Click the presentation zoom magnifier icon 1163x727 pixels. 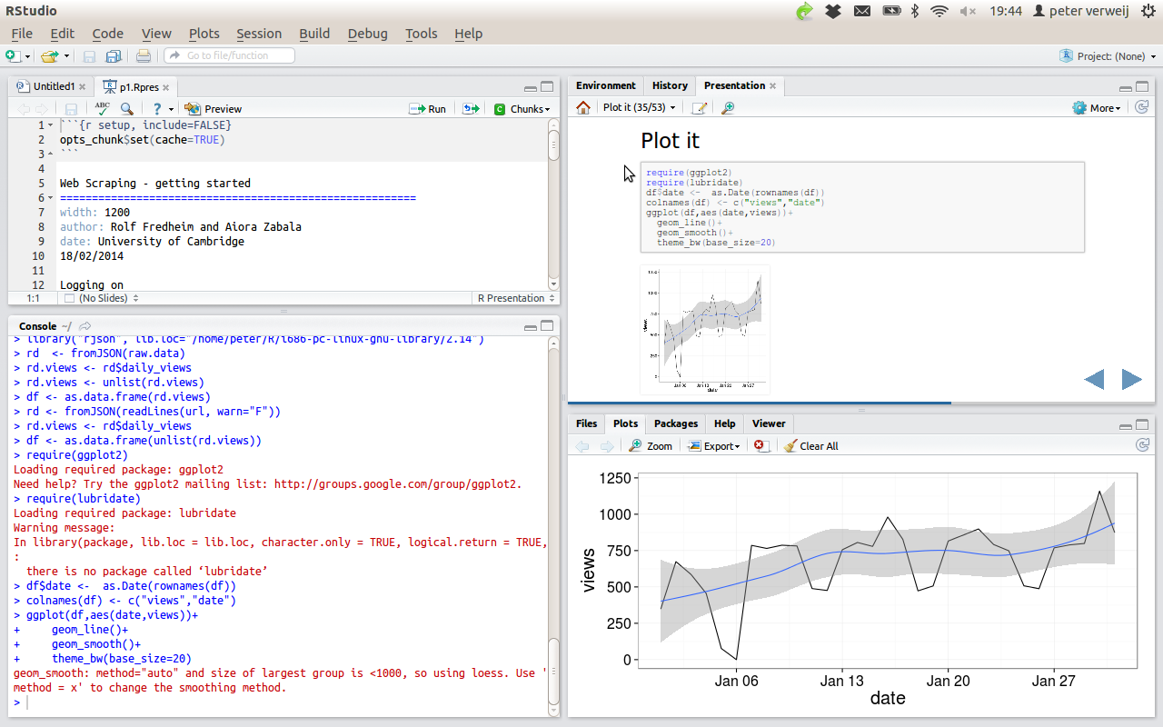point(728,108)
